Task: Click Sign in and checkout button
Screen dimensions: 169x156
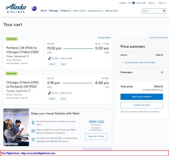Action: [142, 97]
